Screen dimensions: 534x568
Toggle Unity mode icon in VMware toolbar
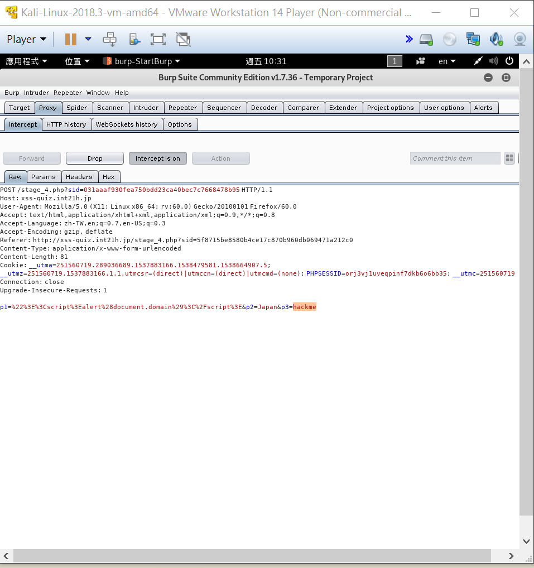[184, 39]
